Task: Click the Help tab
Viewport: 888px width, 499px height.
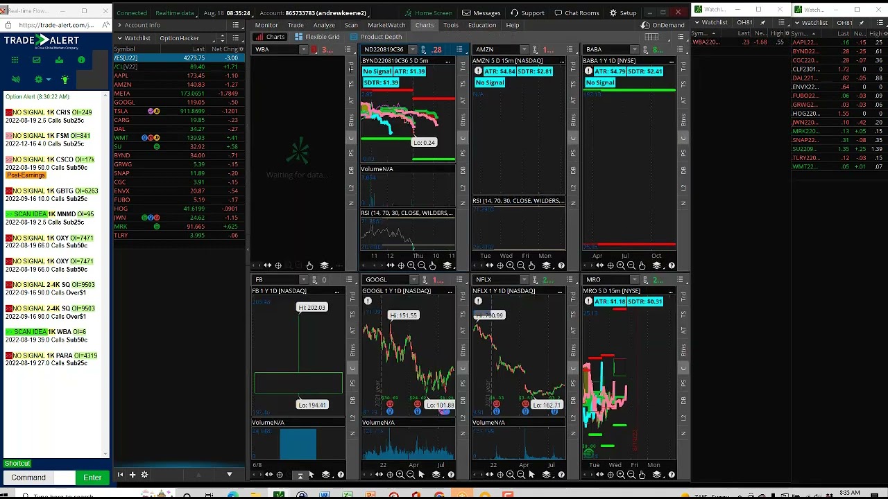Action: point(513,25)
